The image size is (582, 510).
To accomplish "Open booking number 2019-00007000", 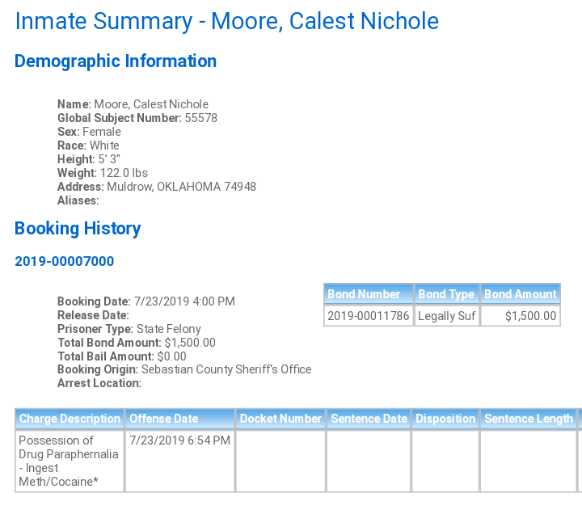I will point(64,261).
